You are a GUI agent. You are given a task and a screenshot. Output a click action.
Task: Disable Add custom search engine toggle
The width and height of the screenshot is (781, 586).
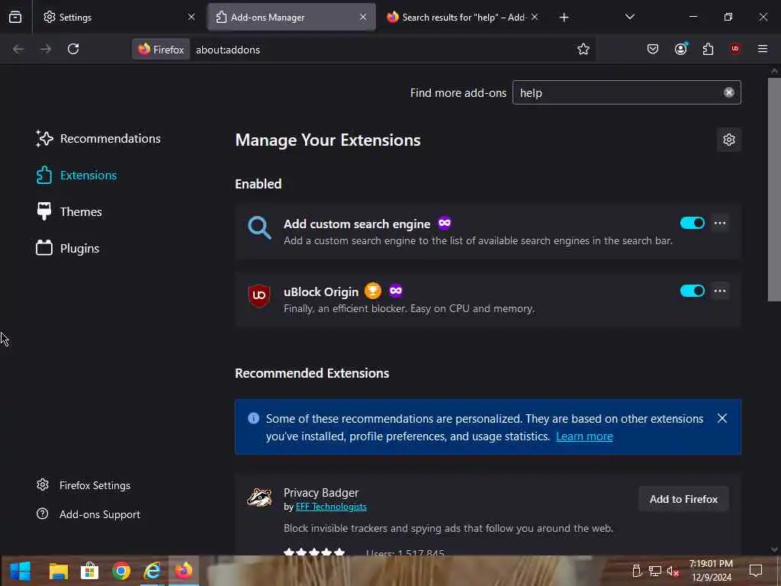pyautogui.click(x=693, y=224)
